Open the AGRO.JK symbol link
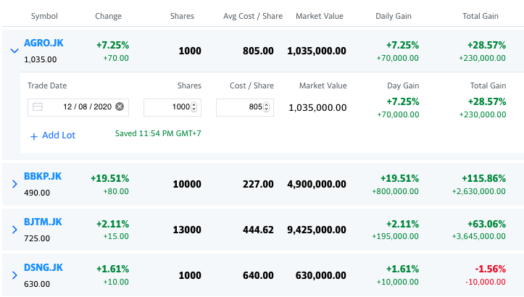 43,43
